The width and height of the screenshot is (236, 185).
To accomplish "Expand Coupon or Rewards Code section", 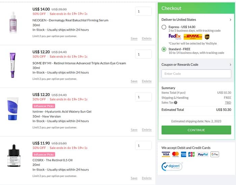I will click(x=230, y=64).
